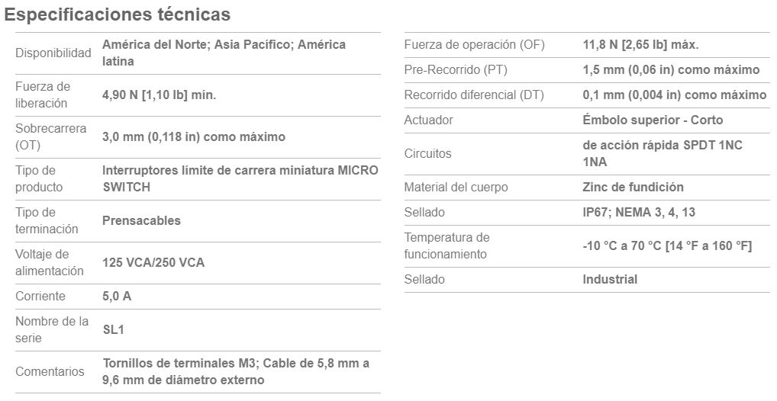The height and width of the screenshot is (401, 777).
Task: Click the Zinc de fundición material value
Action: 634,187
